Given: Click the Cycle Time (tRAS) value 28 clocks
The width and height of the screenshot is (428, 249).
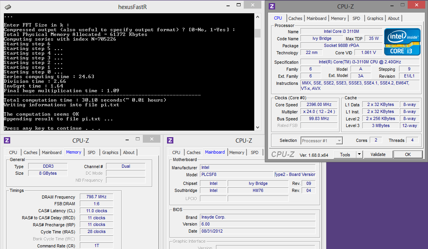Looking at the screenshot, I should (x=96, y=231).
